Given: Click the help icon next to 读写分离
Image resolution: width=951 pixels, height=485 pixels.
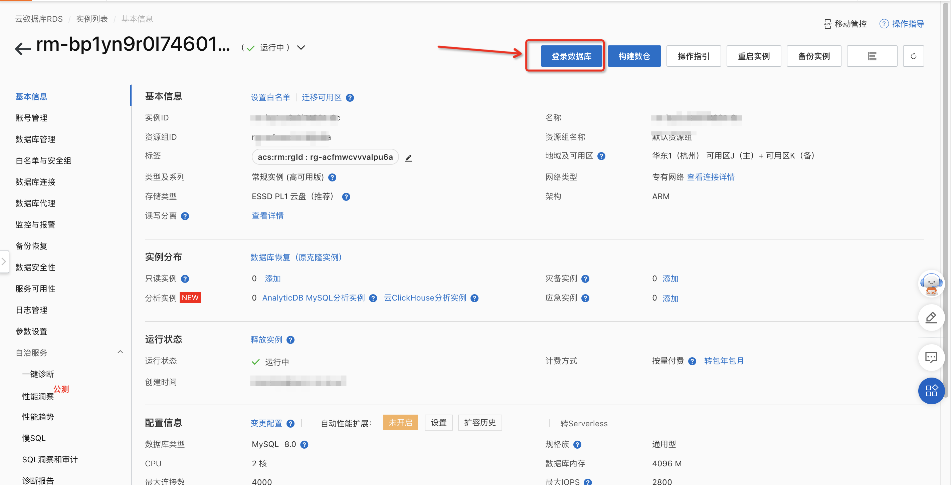Looking at the screenshot, I should click(185, 216).
